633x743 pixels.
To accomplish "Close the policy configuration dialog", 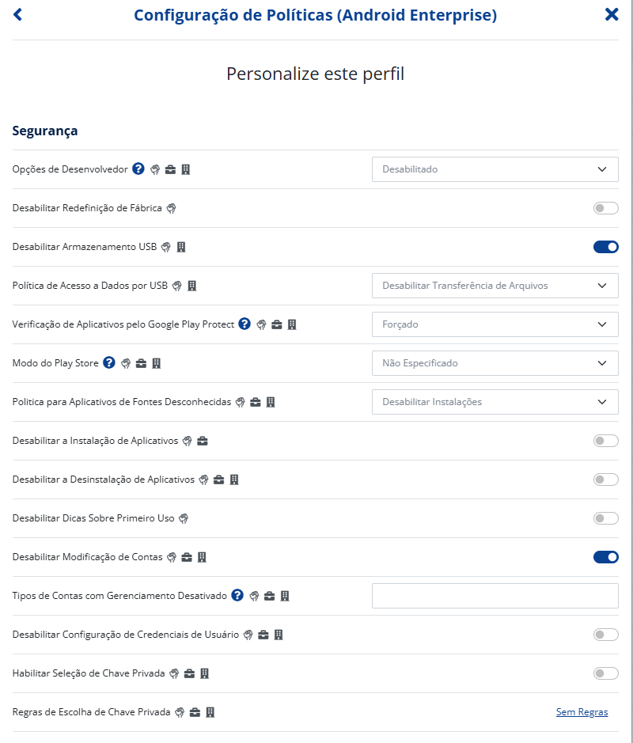I will pyautogui.click(x=612, y=14).
